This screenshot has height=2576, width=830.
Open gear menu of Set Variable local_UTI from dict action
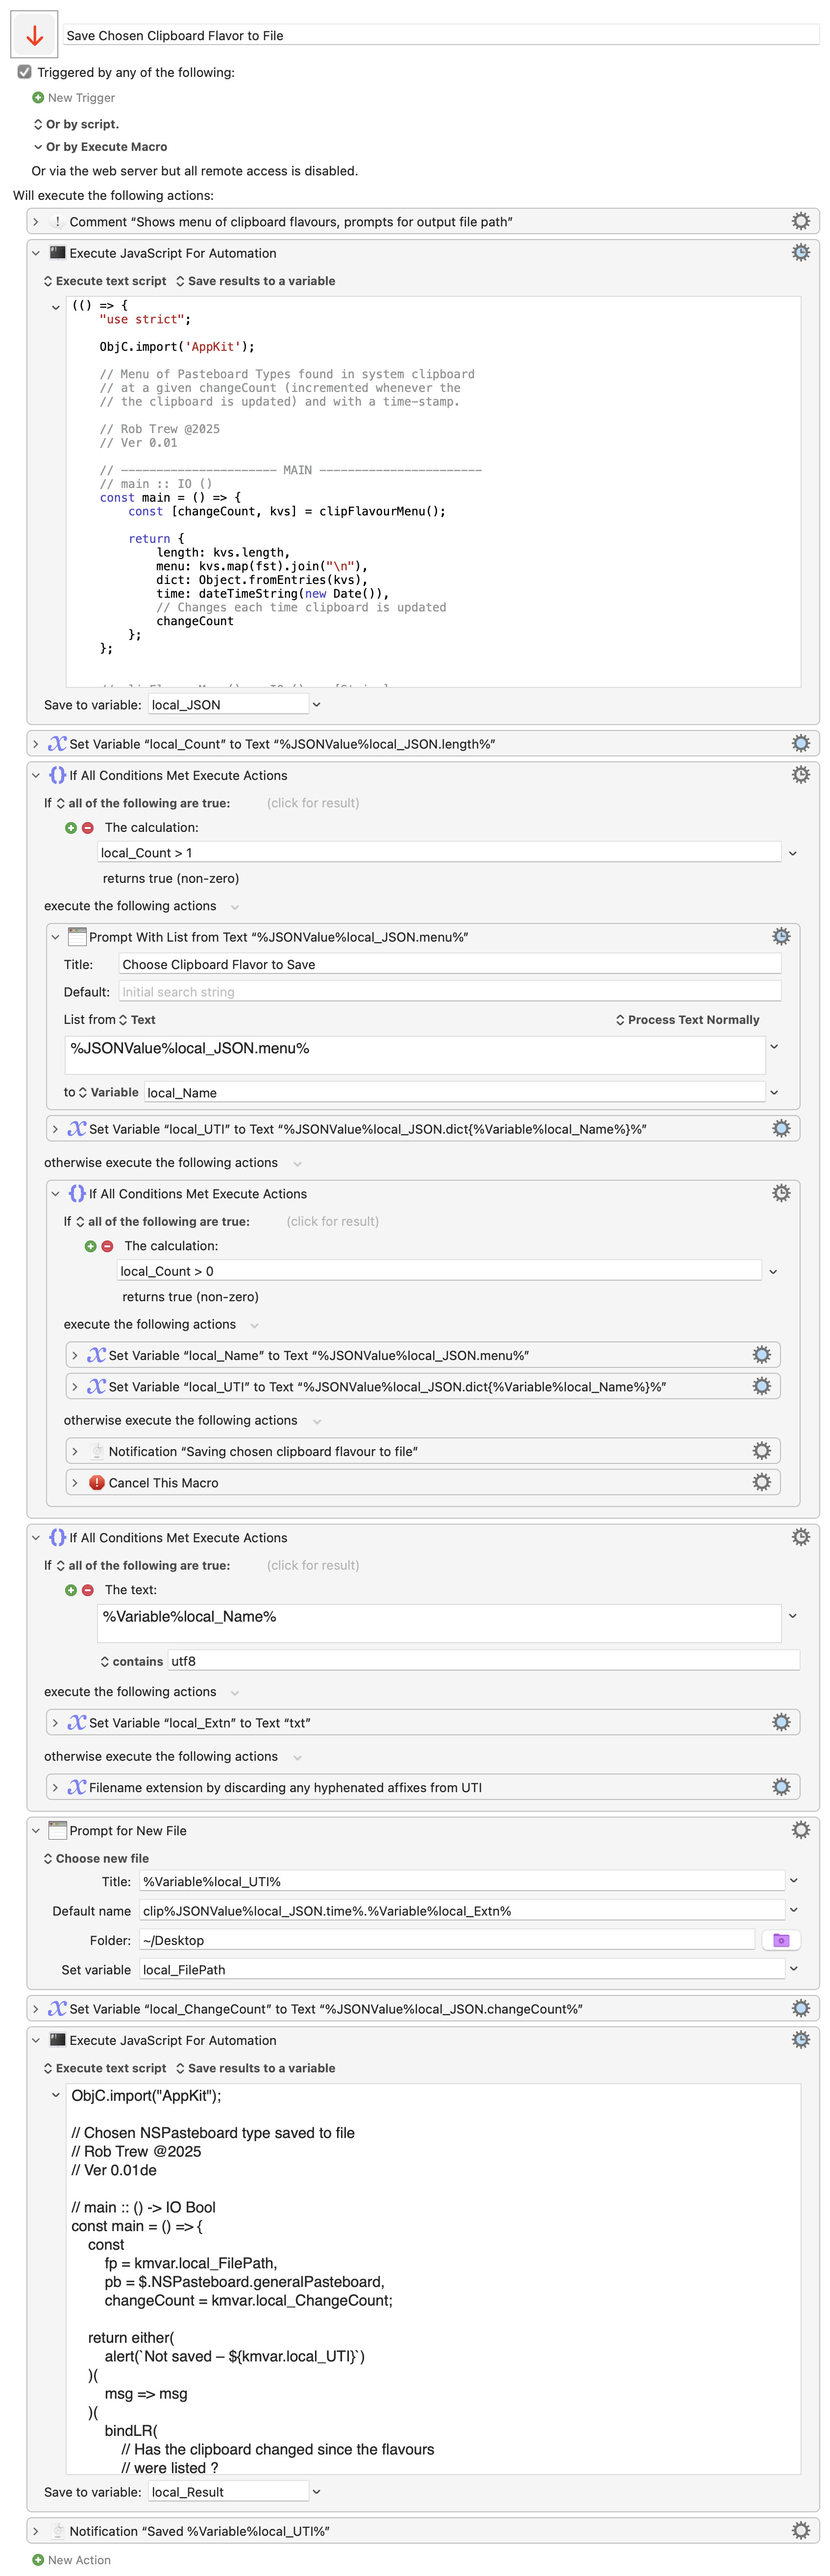pos(781,1128)
